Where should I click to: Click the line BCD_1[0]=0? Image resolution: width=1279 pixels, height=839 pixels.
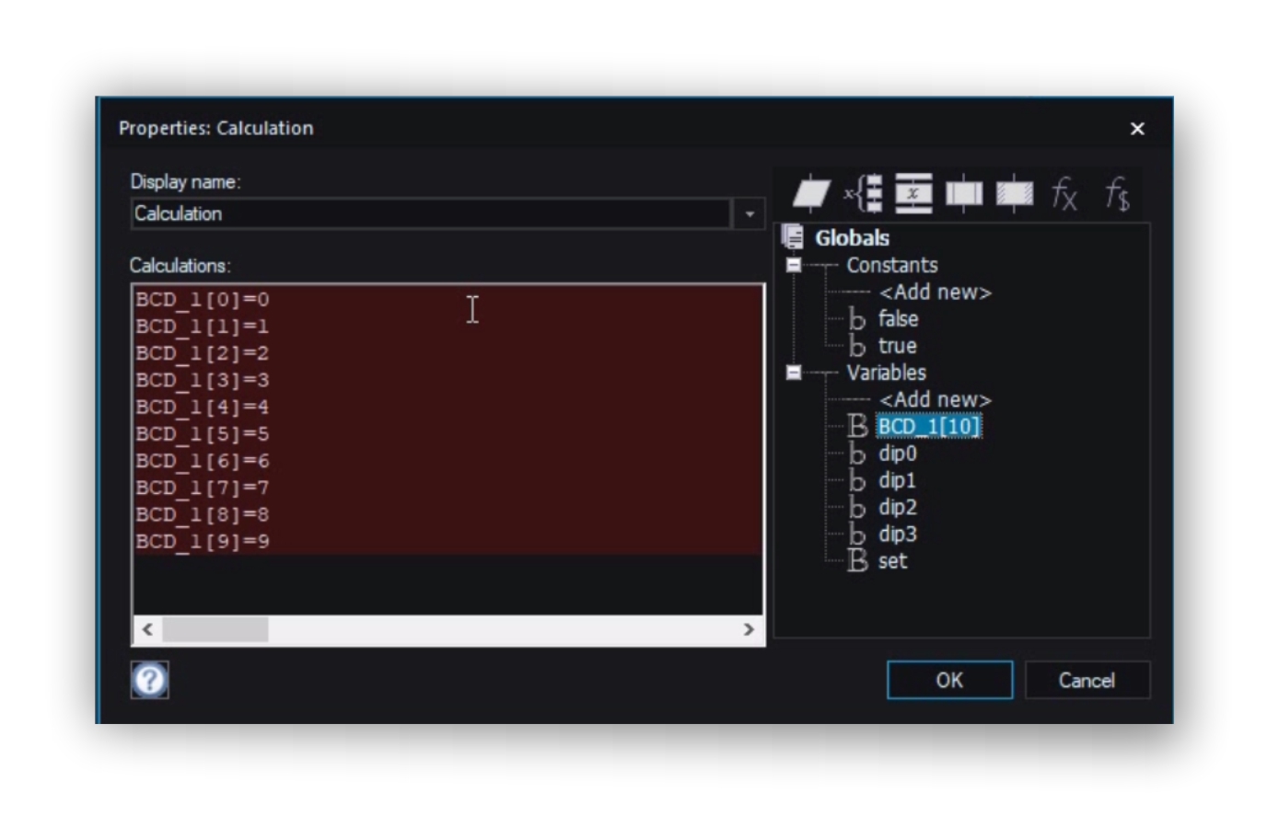click(203, 299)
